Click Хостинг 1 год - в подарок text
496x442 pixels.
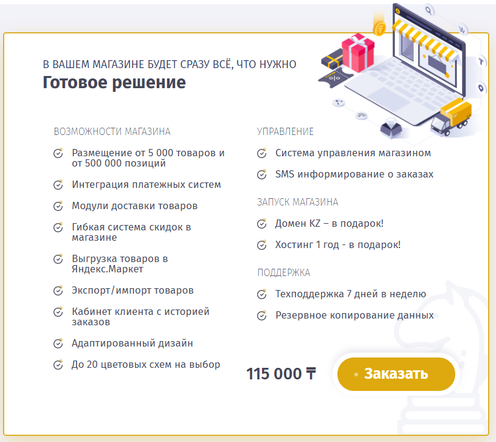pyautogui.click(x=338, y=245)
